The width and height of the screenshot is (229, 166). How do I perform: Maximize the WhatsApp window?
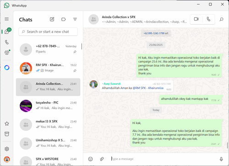point(210,4)
